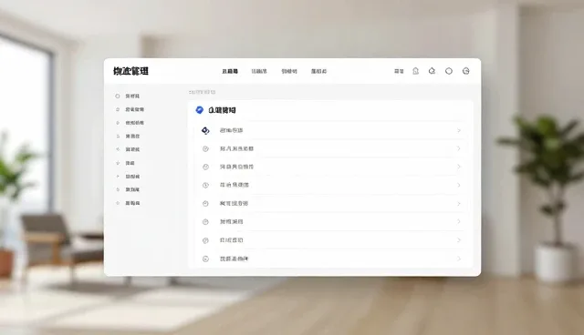This screenshot has width=584, height=335.
Task: Click the second sidebar item's icon
Action: pyautogui.click(x=118, y=109)
